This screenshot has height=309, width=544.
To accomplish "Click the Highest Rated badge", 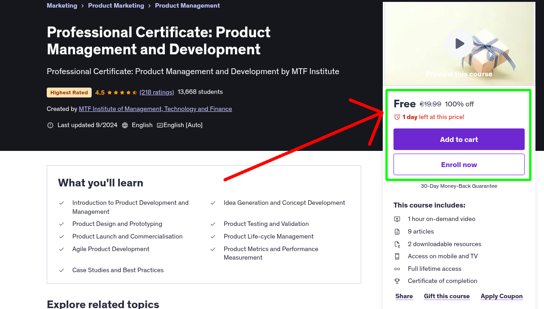I will coord(69,93).
